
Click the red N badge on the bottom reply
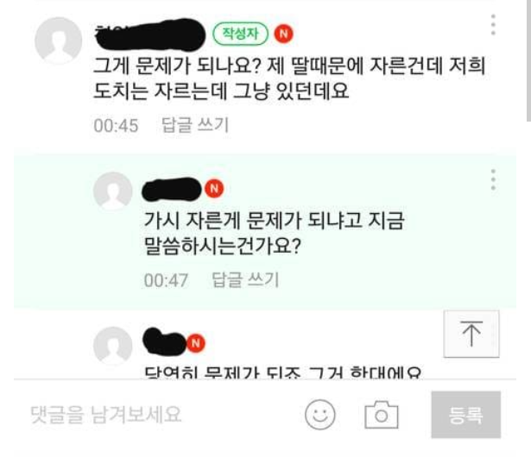(196, 343)
